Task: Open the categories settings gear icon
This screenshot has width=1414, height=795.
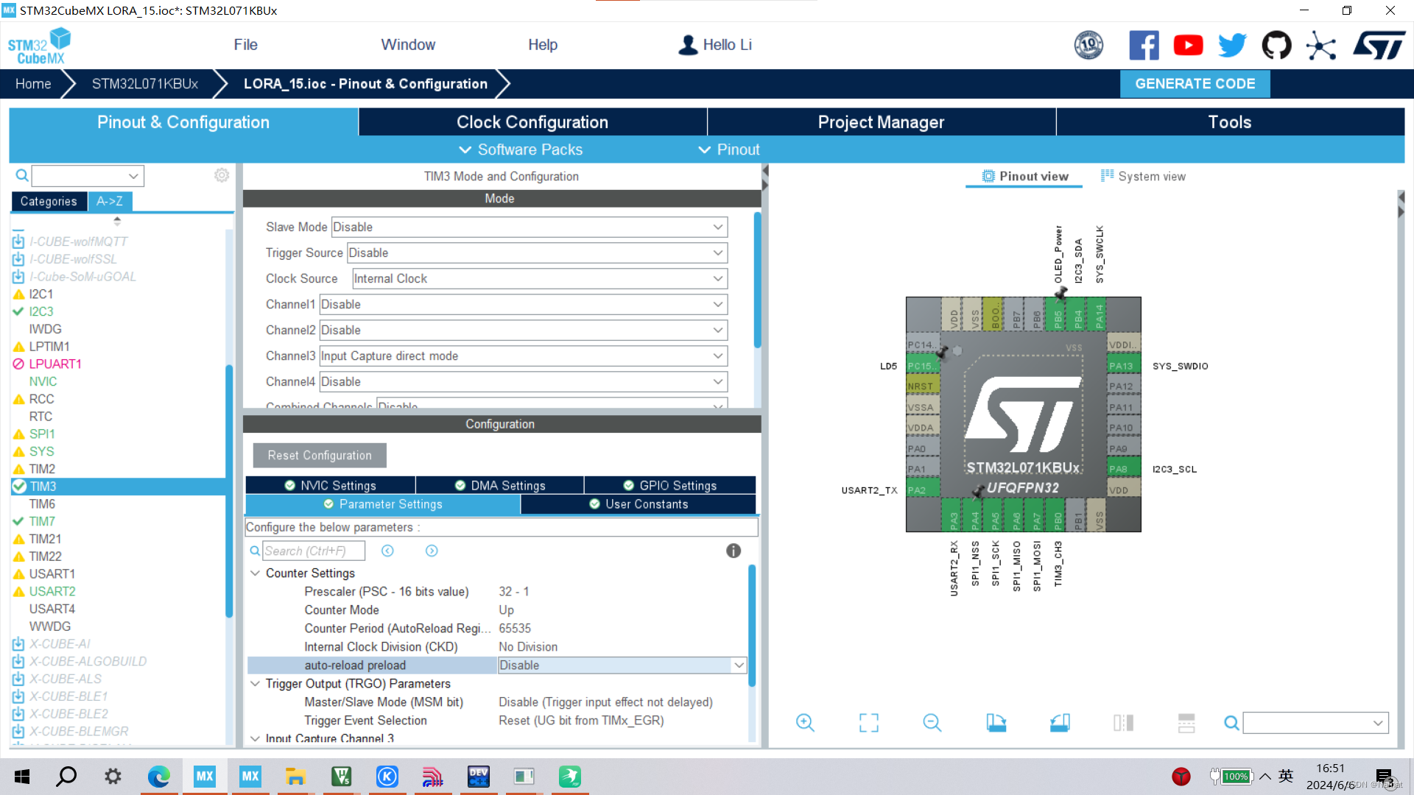Action: (222, 175)
